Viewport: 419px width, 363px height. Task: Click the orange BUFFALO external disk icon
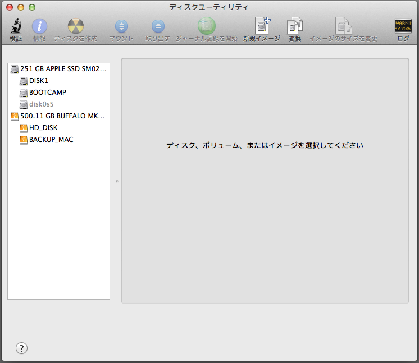(15, 116)
